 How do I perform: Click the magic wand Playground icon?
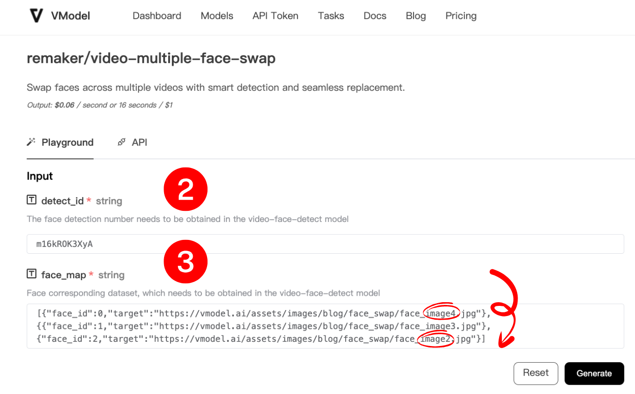tap(31, 142)
